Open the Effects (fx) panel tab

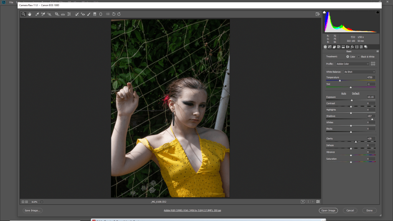pyautogui.click(x=352, y=47)
